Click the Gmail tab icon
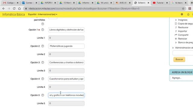 (x=5, y=3)
